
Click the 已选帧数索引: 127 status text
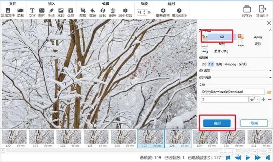204,158
